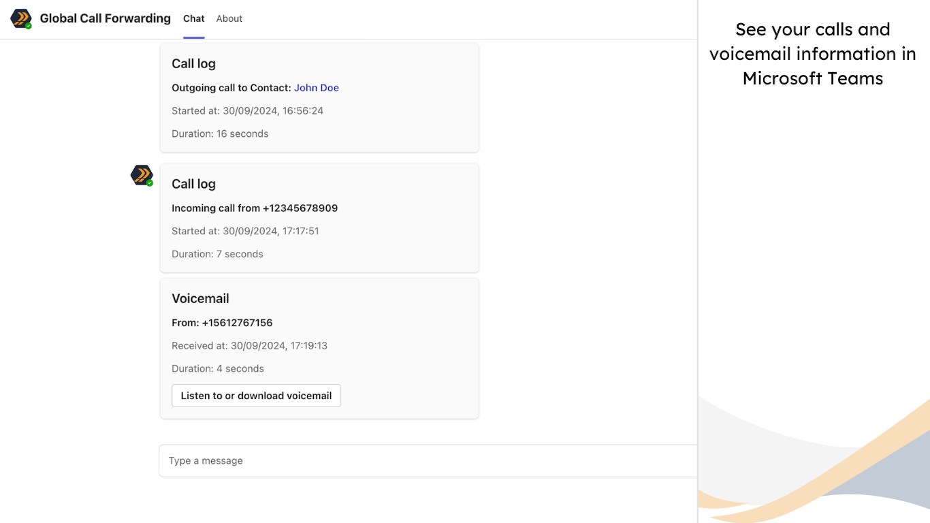This screenshot has width=930, height=523.
Task: Click the Microsoft Teams promo caption text
Action: click(813, 54)
